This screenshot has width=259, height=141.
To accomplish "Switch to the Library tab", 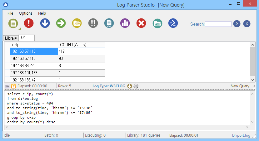I will [x=11, y=38].
